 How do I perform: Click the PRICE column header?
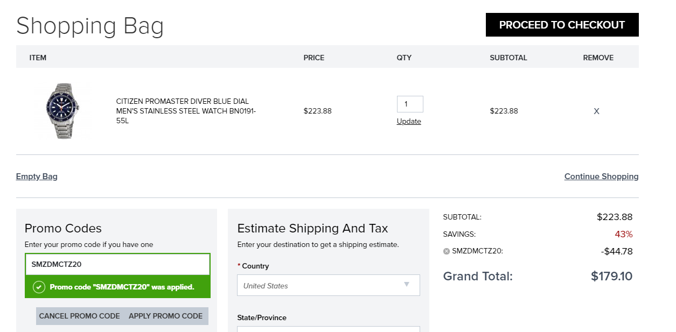314,58
